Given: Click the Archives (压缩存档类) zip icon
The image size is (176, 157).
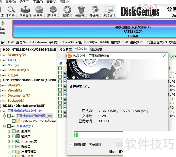Looking at the screenshot, I should pyautogui.click(x=18, y=152).
